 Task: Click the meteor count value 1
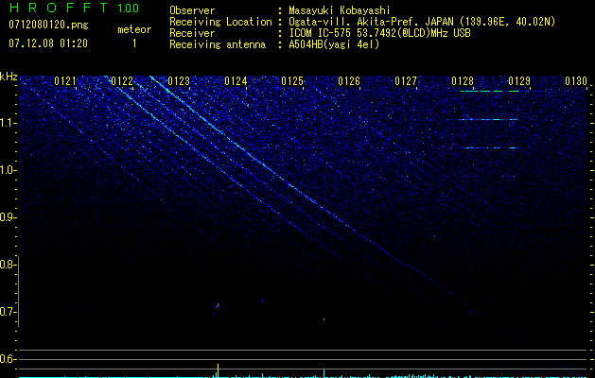[134, 43]
